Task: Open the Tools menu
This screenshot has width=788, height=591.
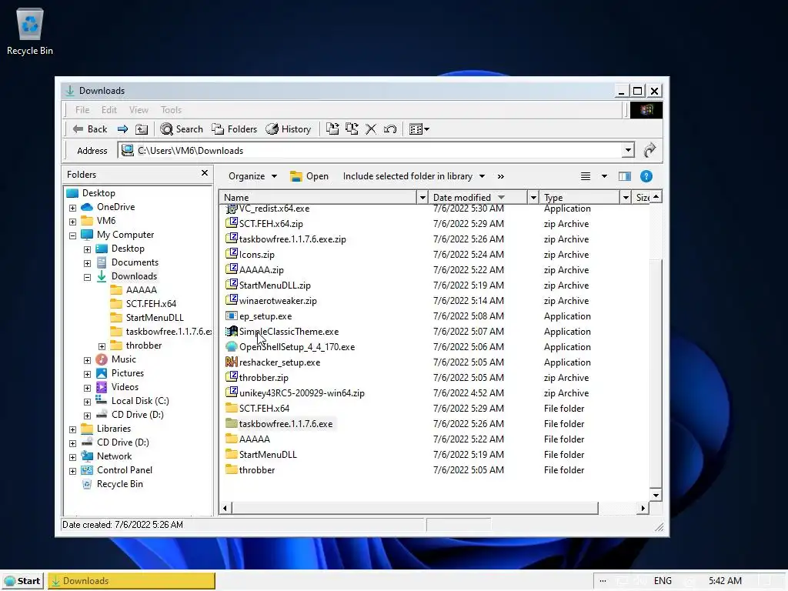Action: coord(171,109)
